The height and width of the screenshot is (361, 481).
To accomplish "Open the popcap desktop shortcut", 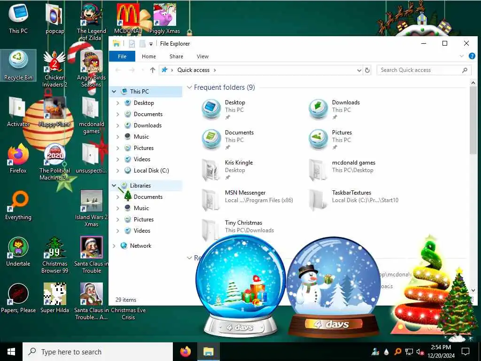I will (54, 19).
